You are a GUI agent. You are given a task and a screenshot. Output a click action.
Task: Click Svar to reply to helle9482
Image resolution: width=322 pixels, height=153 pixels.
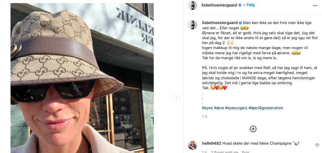click(x=245, y=152)
